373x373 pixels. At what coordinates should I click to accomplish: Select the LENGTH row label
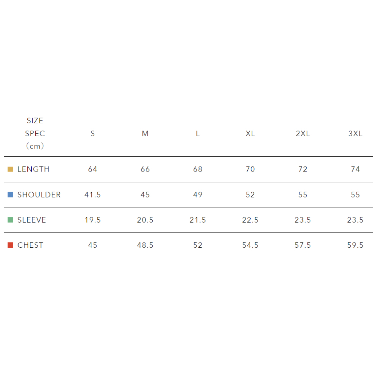click(x=33, y=169)
